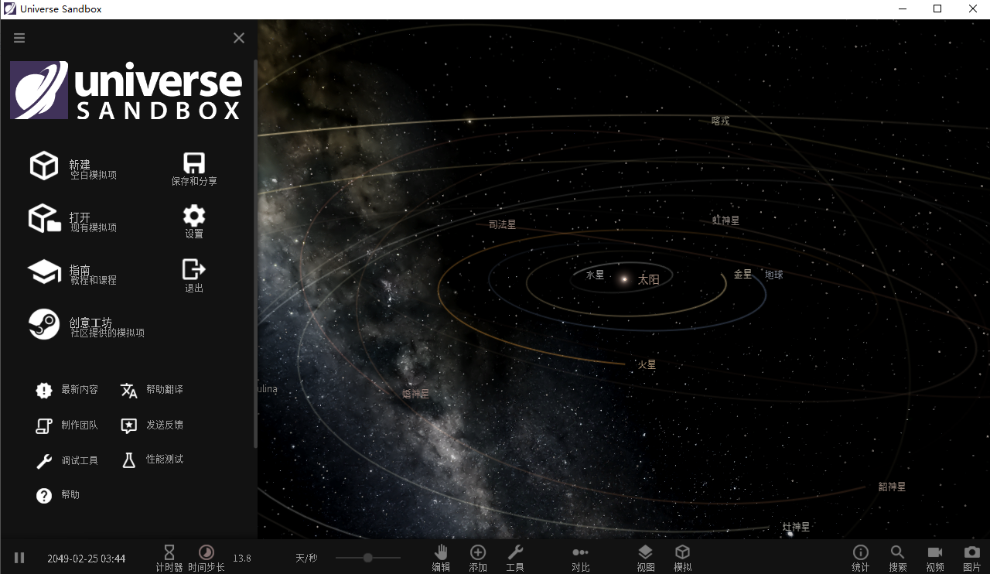The width and height of the screenshot is (990, 574).
Task: Start 视频 video recording
Action: pyautogui.click(x=935, y=558)
